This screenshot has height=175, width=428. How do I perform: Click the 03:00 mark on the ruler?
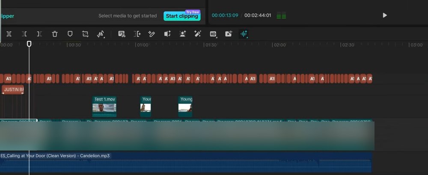click(416, 45)
